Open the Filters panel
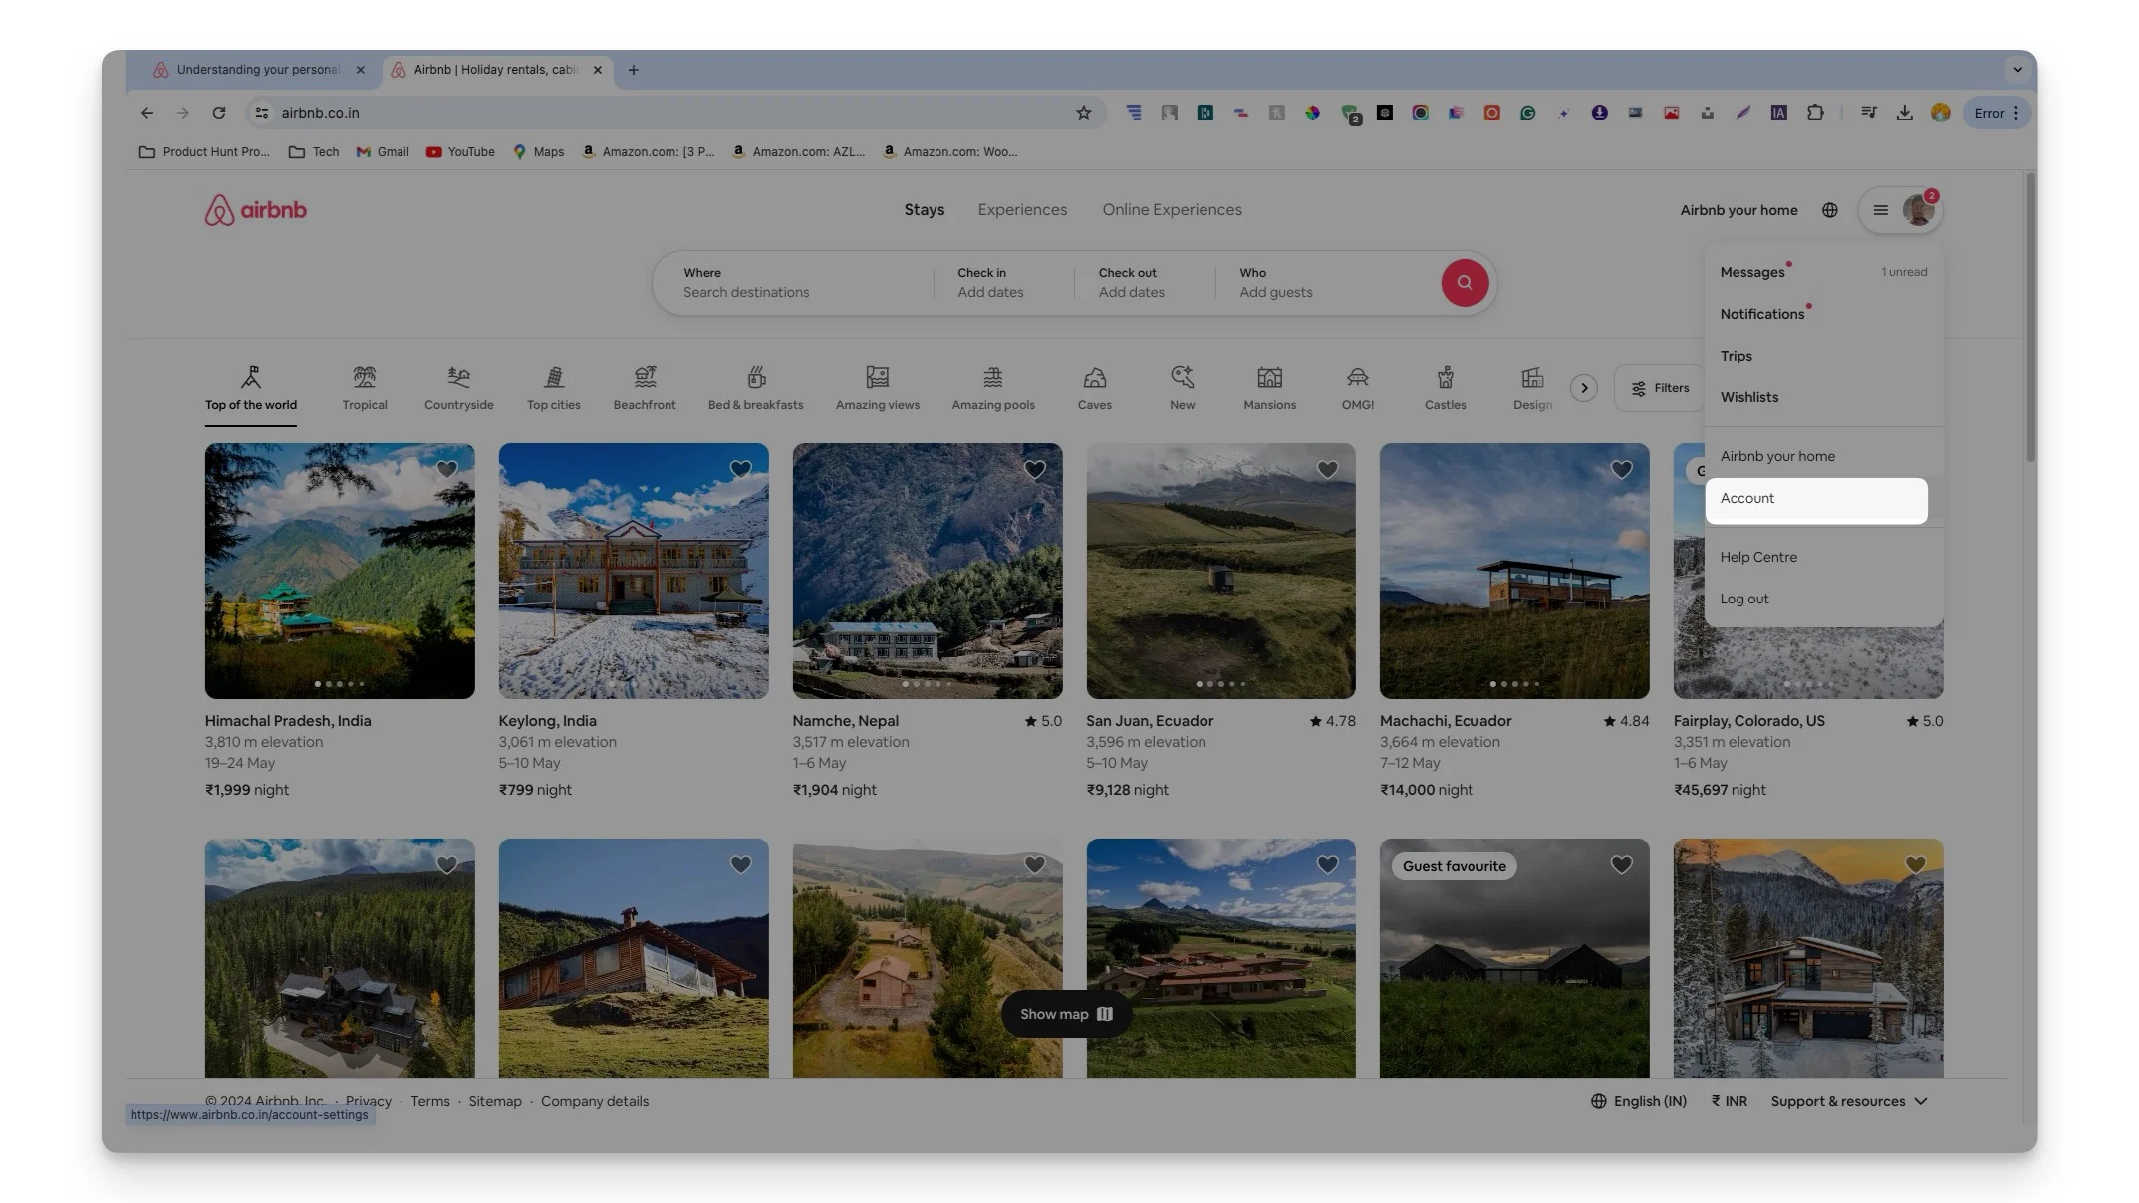The width and height of the screenshot is (2139, 1203). (1660, 388)
